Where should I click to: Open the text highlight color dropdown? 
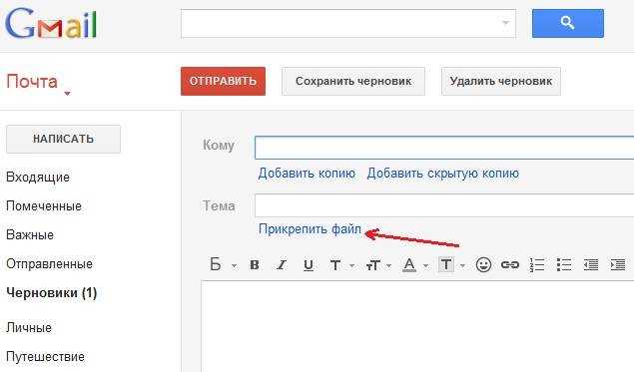coord(451,265)
